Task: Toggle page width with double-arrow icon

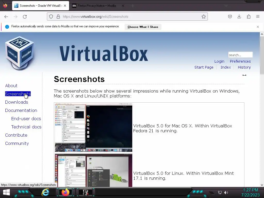Action: pos(244,75)
